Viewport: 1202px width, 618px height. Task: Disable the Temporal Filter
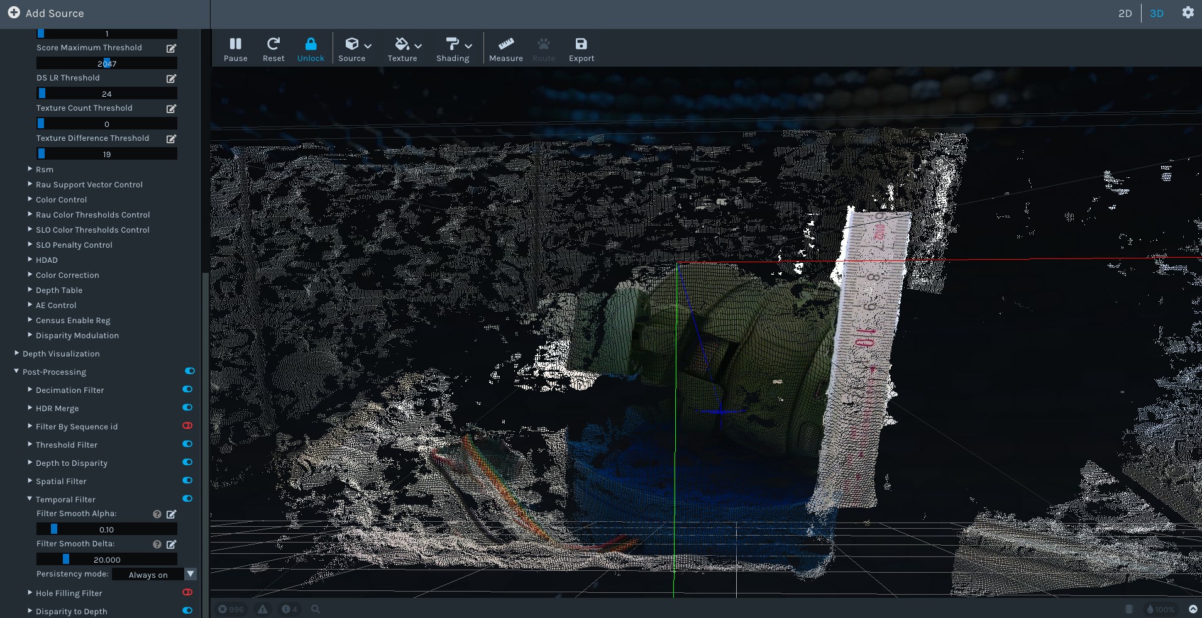[187, 499]
